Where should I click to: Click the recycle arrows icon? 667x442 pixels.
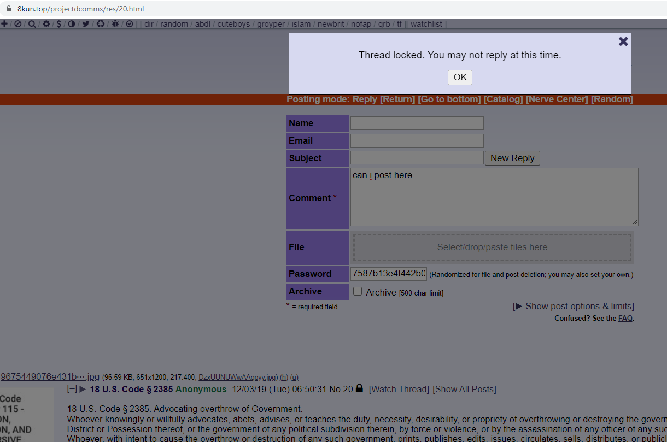coord(101,24)
